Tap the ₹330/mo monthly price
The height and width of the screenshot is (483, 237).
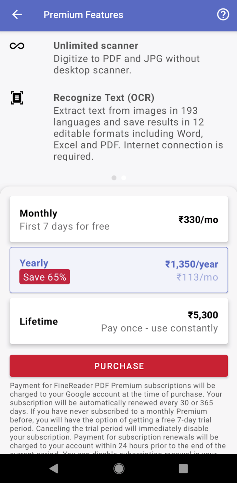tap(198, 220)
